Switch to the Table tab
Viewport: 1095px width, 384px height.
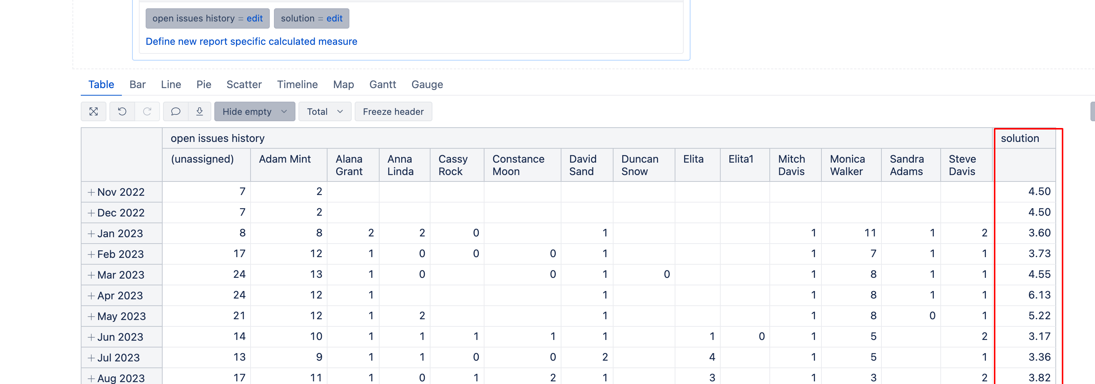(101, 84)
